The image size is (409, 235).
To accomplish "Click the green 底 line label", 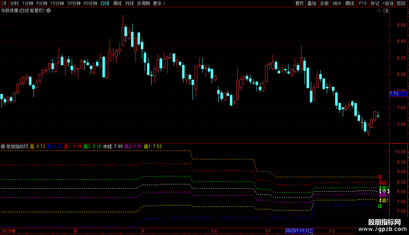I will pyautogui.click(x=380, y=206).
